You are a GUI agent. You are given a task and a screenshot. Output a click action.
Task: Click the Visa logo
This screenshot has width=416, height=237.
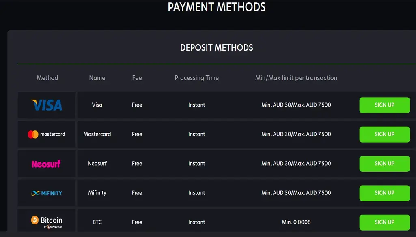[x=47, y=105]
